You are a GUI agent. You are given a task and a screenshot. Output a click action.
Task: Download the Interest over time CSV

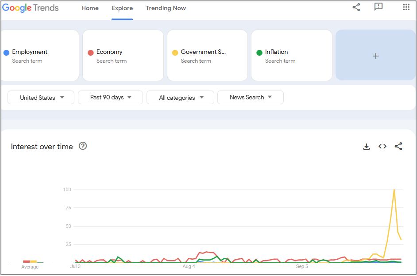pos(367,147)
